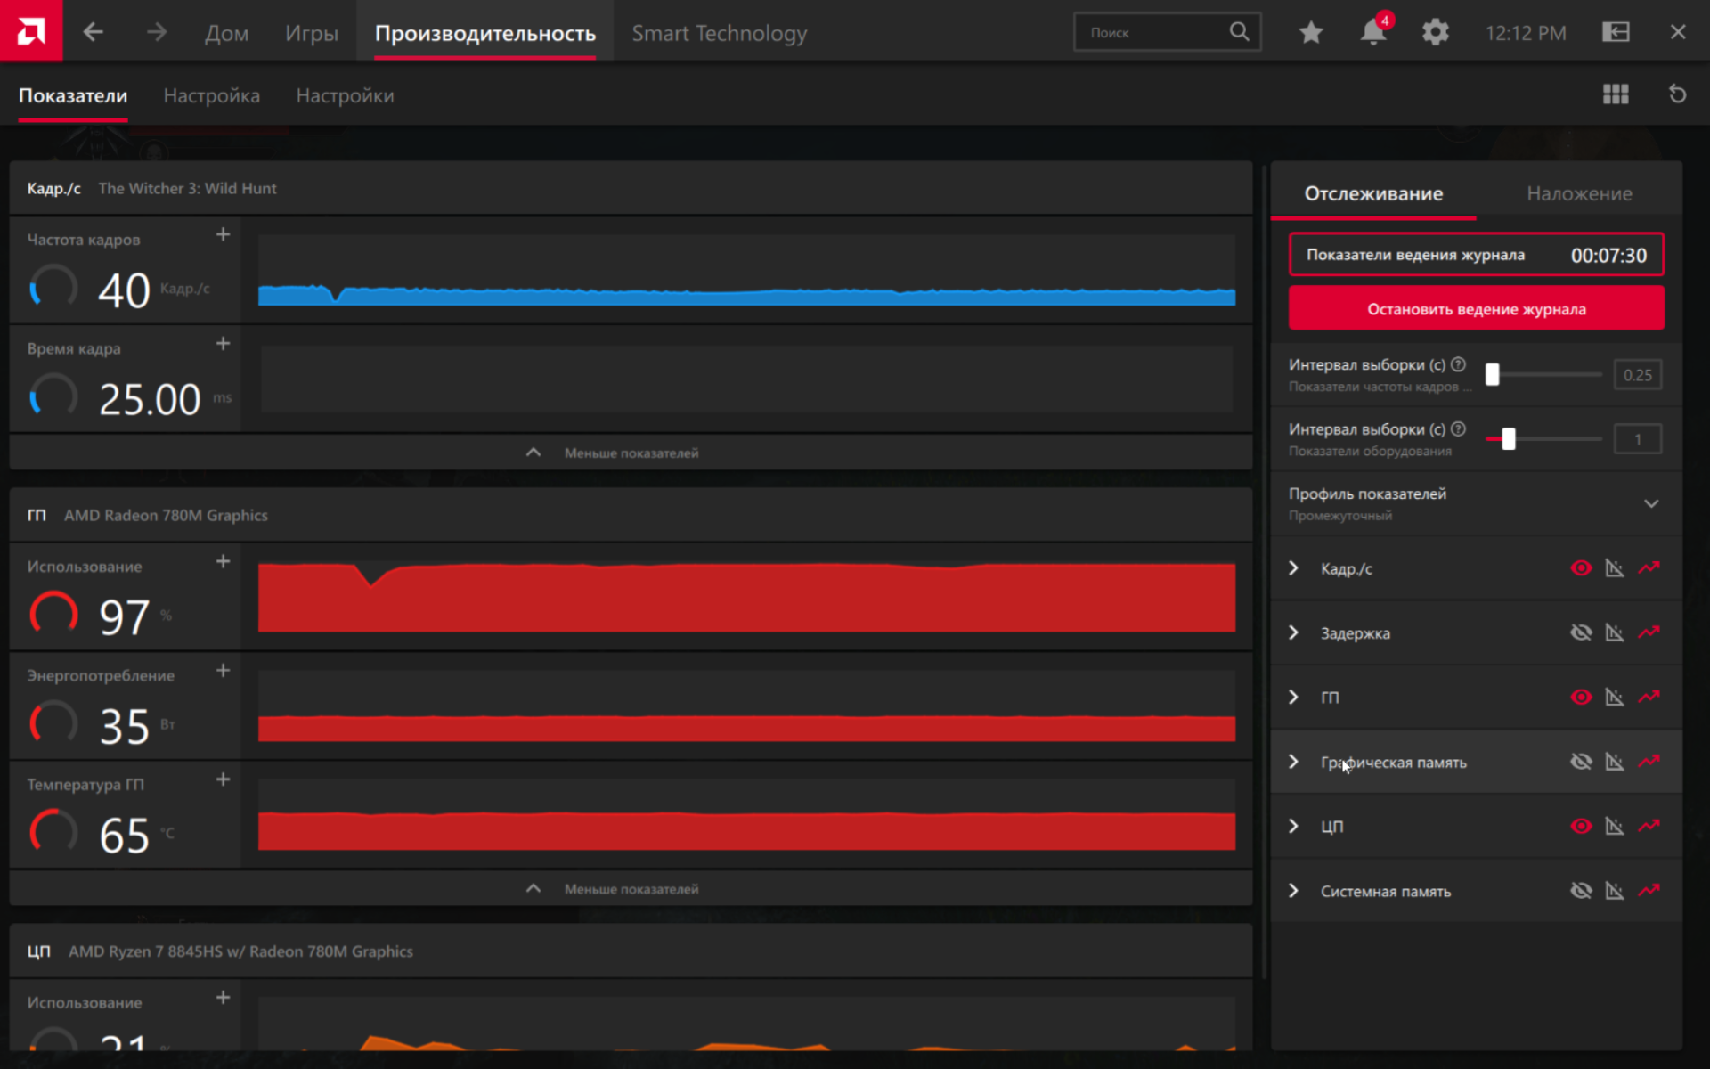
Task: Open the Дом tab
Action: [226, 33]
